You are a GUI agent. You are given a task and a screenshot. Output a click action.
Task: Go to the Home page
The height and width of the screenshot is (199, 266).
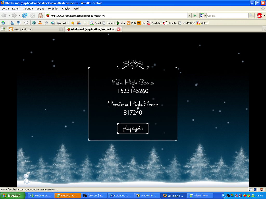[40, 16]
